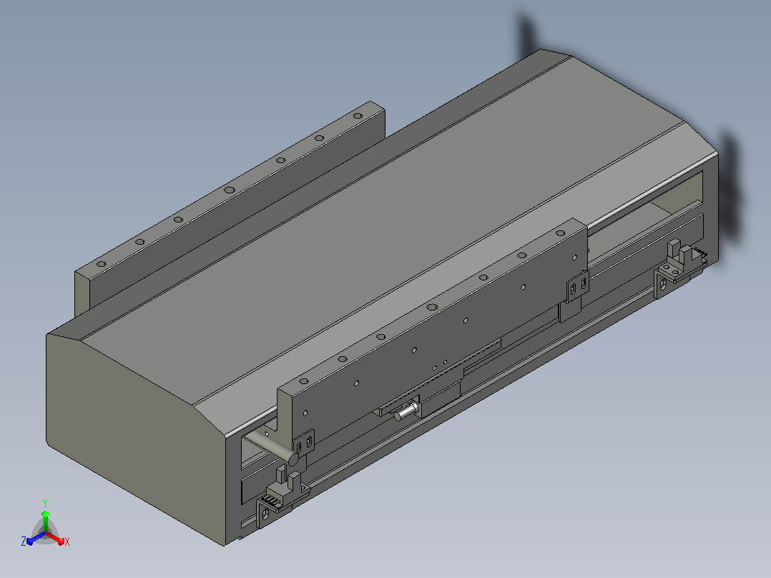
Task: Click the small cylinder stopper under slider plate
Action: pos(406,411)
